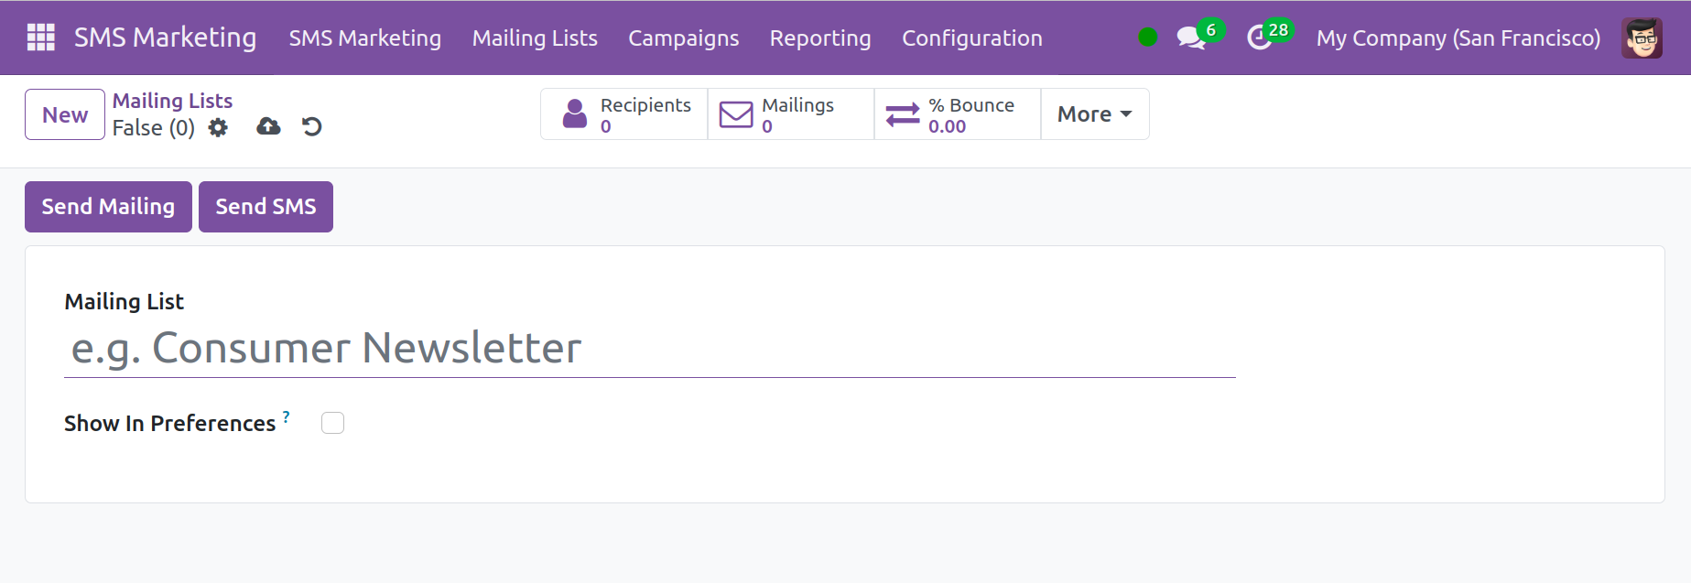Expand the More dropdown
This screenshot has height=583, width=1691.
pyautogui.click(x=1094, y=114)
